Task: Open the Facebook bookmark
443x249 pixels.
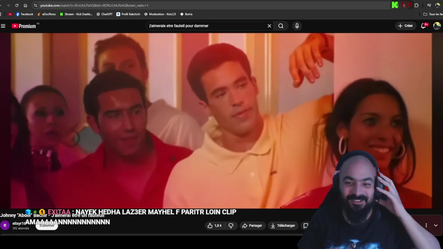Action: point(24,14)
